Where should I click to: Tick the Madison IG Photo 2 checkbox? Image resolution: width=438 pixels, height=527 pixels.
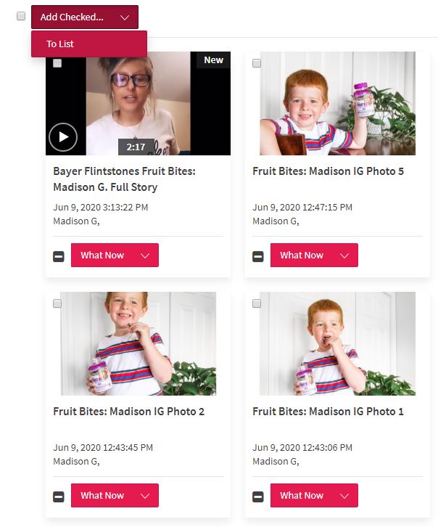click(x=57, y=303)
